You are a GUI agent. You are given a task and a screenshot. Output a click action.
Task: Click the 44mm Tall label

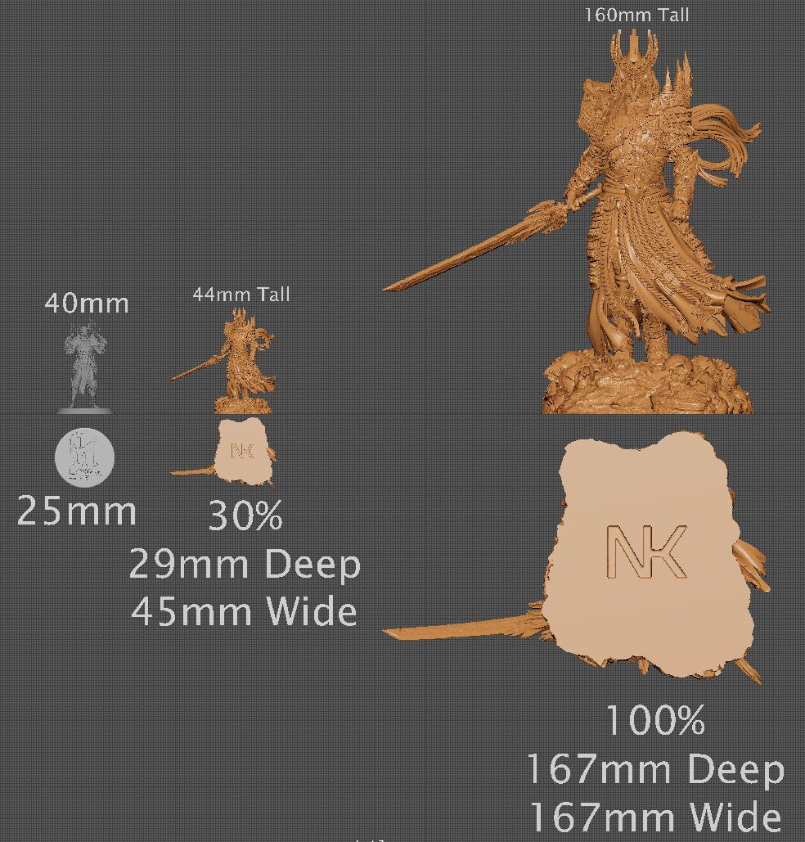[241, 294]
